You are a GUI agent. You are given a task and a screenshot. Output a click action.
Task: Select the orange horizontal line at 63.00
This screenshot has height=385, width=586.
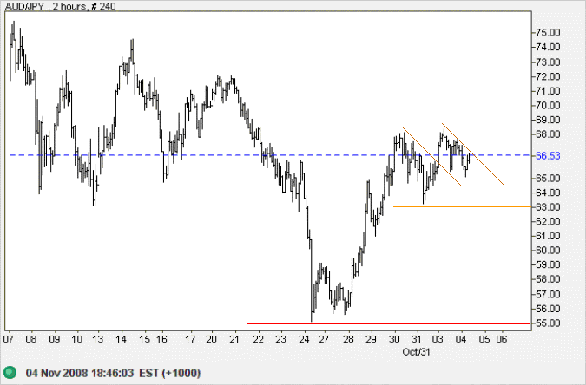462,206
